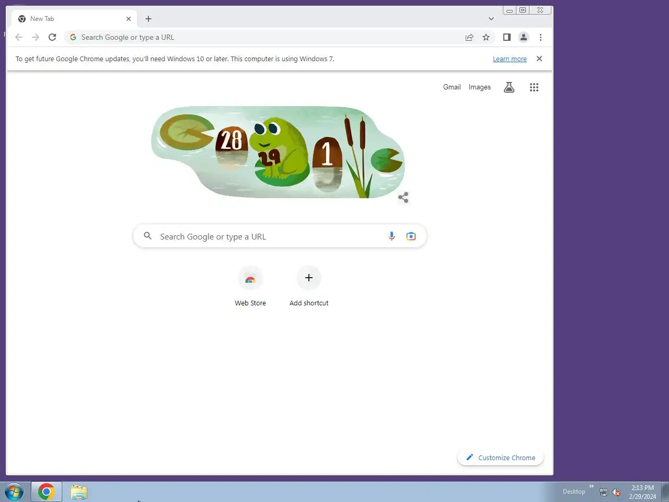Viewport: 669px width, 502px height.
Task: Open the Gmail link
Action: click(452, 87)
